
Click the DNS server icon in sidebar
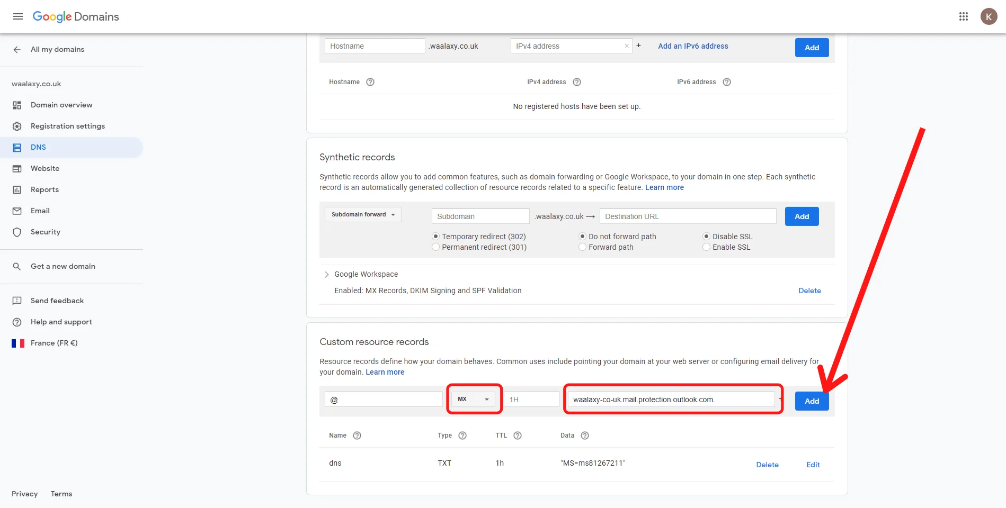[x=17, y=148]
